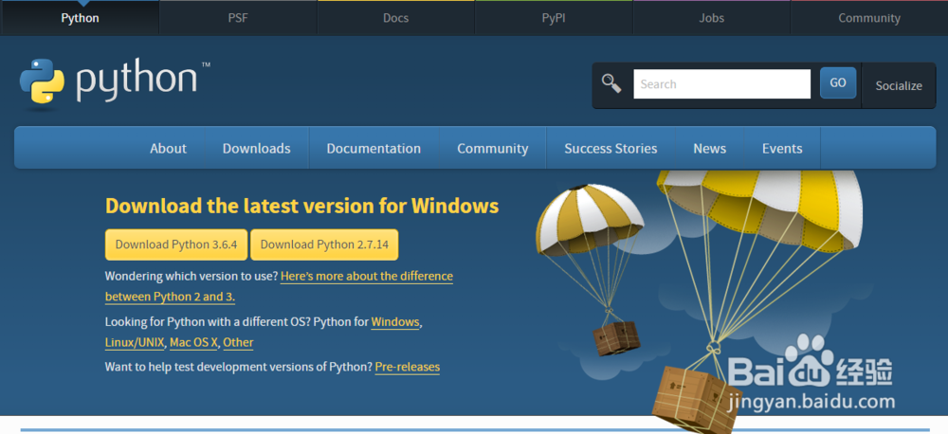The width and height of the screenshot is (948, 434).
Task: Open the News menu item
Action: 710,148
